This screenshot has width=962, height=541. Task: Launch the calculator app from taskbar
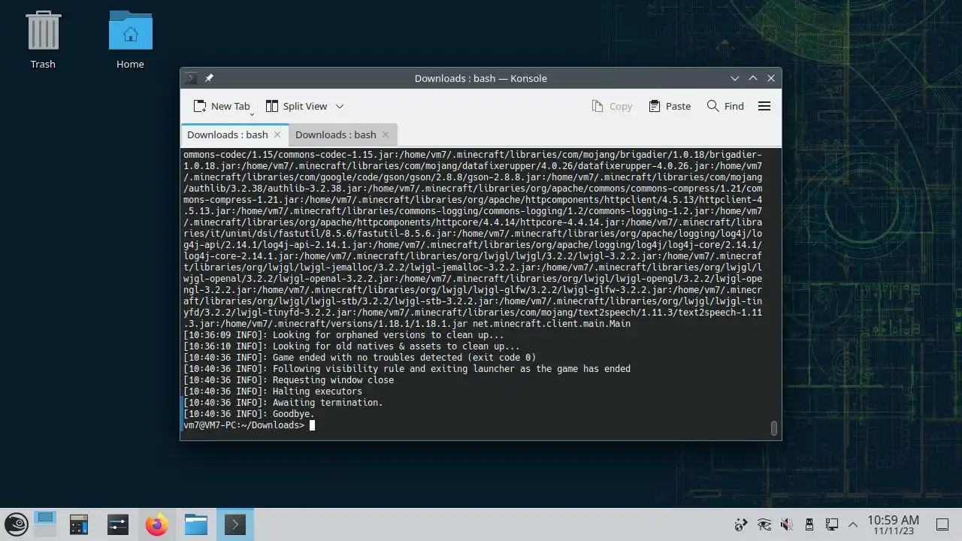pos(79,524)
